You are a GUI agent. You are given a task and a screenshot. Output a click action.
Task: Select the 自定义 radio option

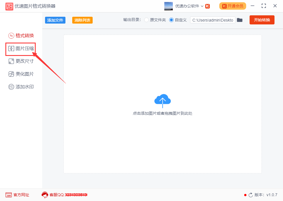[x=171, y=20]
